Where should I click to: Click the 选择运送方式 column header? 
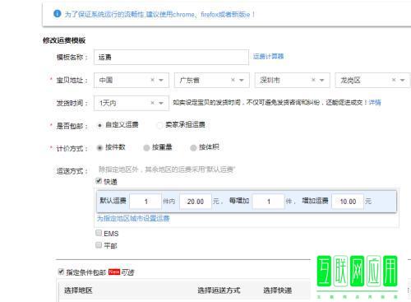[x=219, y=290]
